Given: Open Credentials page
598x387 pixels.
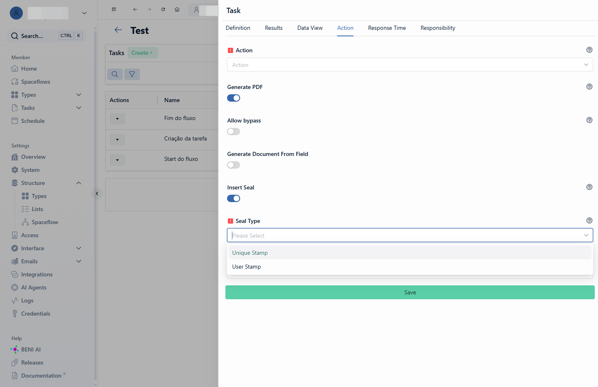Looking at the screenshot, I should (x=35, y=314).
